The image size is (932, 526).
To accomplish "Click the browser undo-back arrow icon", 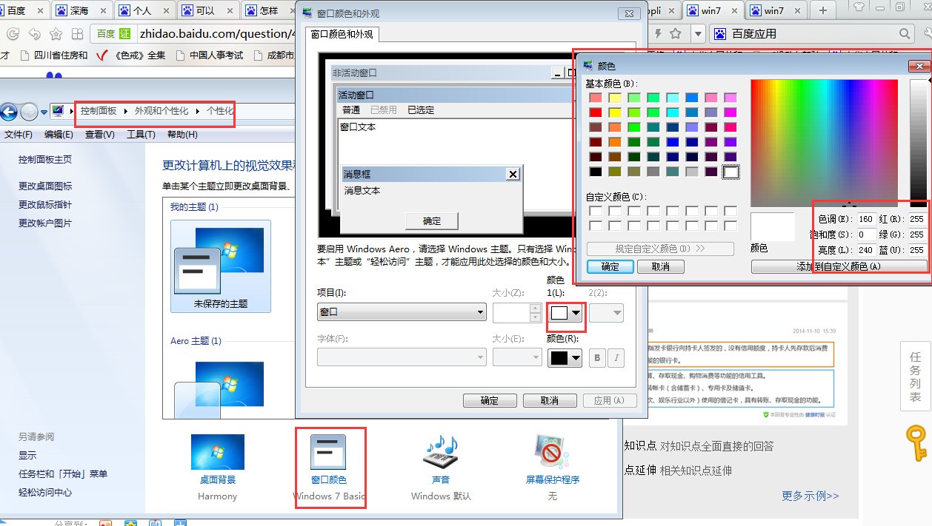I will (35, 34).
